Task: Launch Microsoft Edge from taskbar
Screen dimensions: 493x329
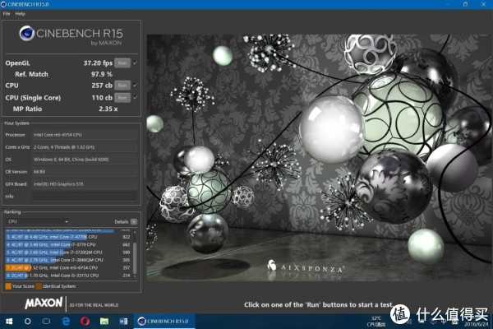Action: click(x=66, y=321)
